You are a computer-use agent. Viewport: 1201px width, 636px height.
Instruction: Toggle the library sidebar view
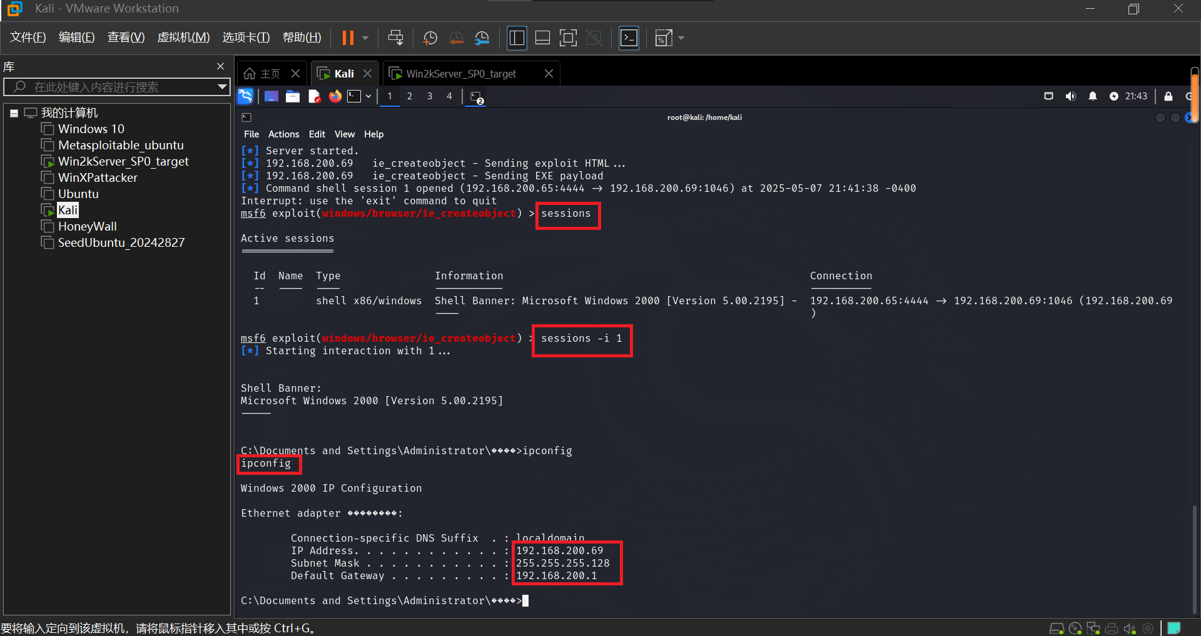(x=517, y=38)
